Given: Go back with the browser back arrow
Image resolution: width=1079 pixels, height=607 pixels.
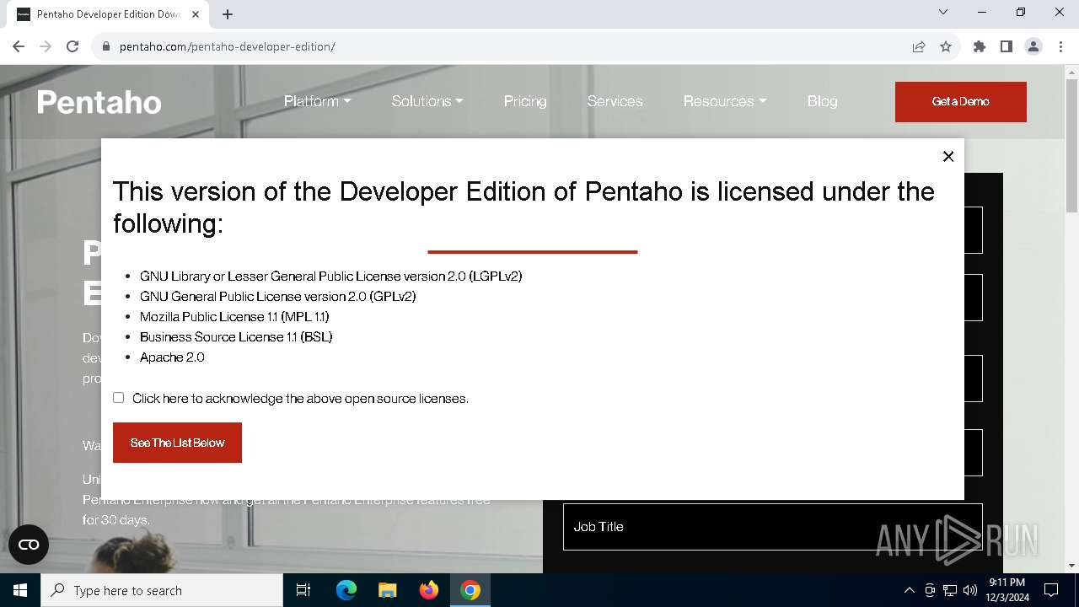Looking at the screenshot, I should pos(19,46).
